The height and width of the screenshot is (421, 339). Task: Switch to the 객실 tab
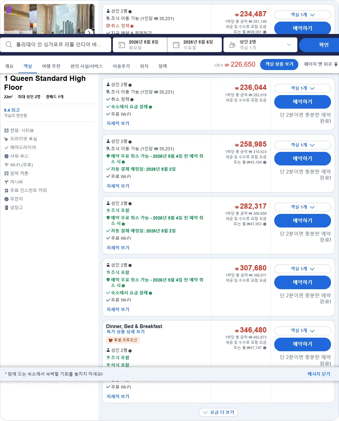pos(28,66)
